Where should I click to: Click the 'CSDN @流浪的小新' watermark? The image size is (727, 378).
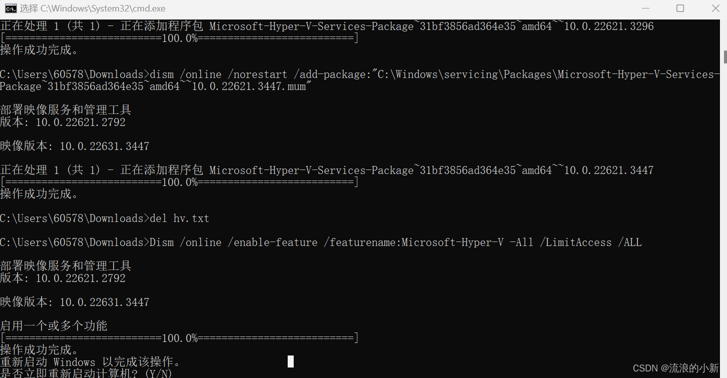pos(675,368)
